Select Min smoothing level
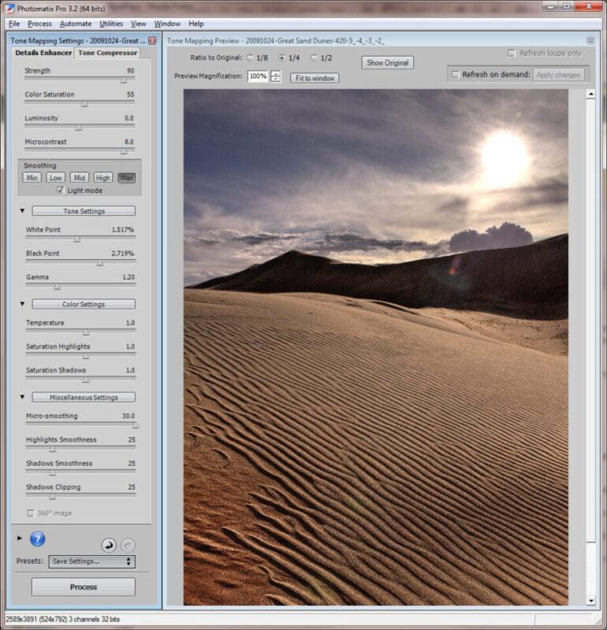 tap(32, 178)
